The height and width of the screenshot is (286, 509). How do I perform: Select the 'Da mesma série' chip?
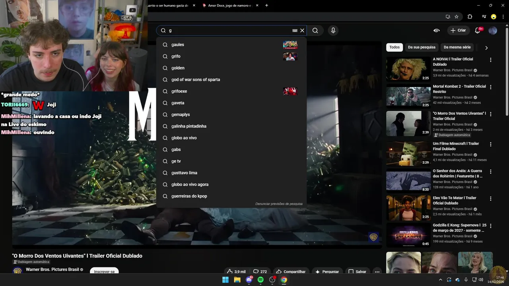[457, 47]
